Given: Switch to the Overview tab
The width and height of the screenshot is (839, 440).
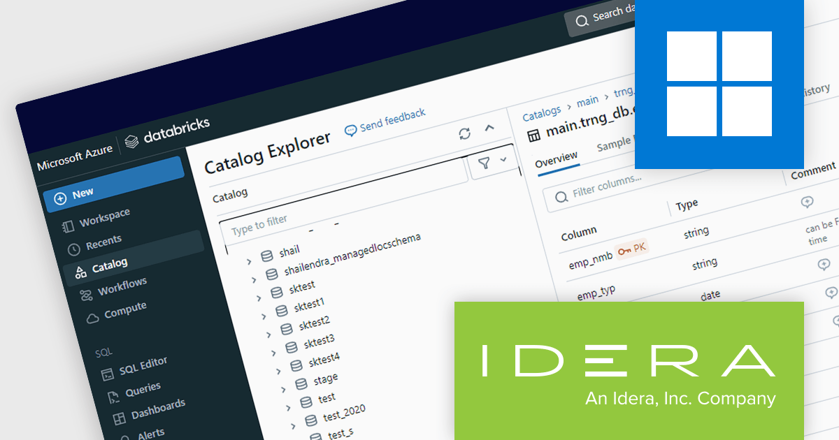Looking at the screenshot, I should coord(557,159).
